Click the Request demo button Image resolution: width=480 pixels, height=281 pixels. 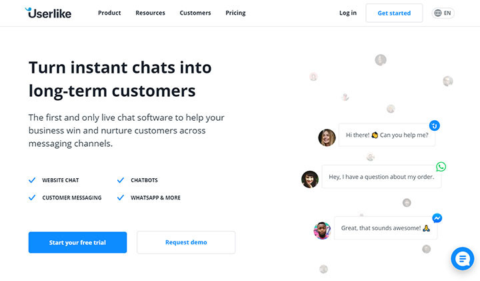186,242
